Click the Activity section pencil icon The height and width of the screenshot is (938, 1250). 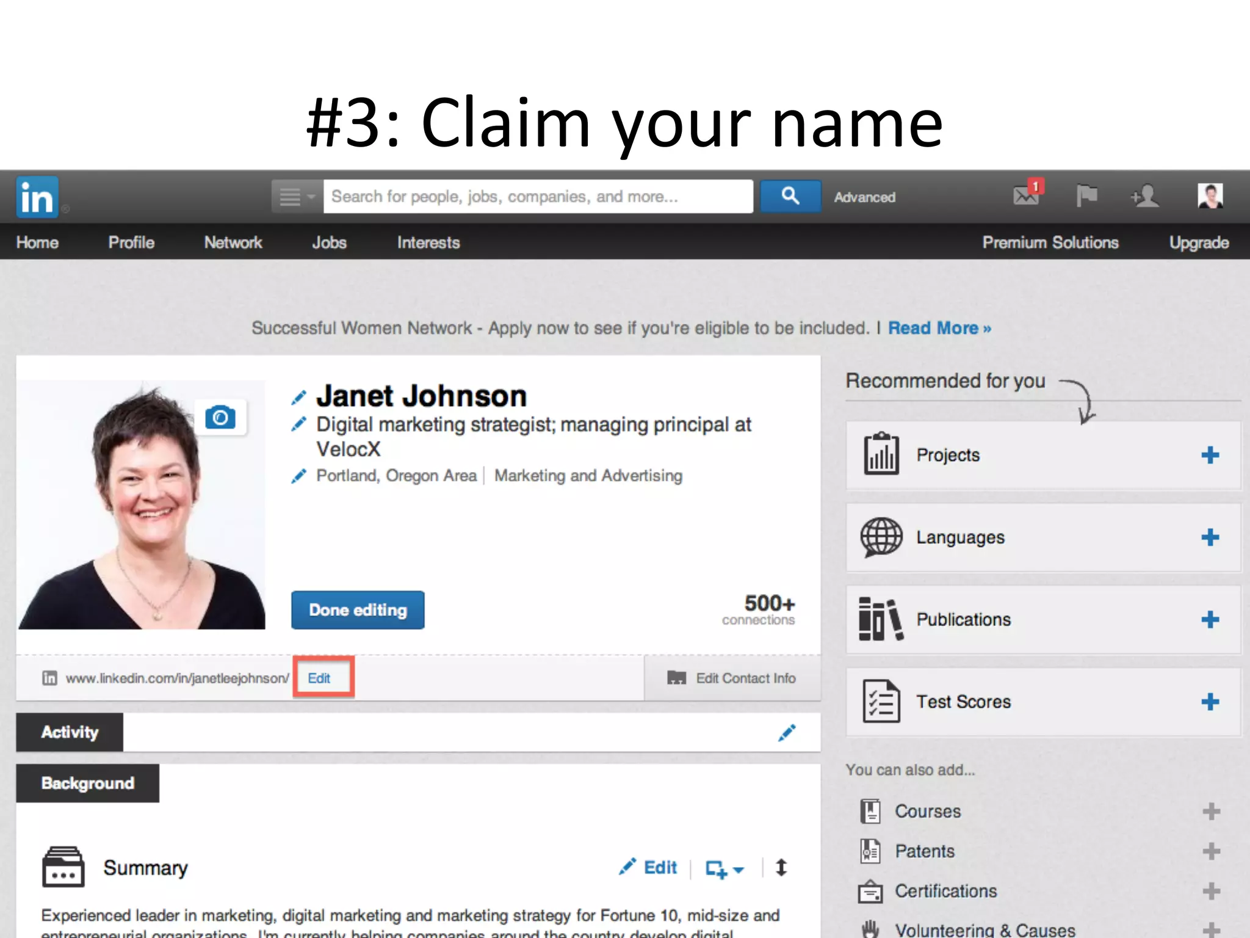pyautogui.click(x=787, y=732)
